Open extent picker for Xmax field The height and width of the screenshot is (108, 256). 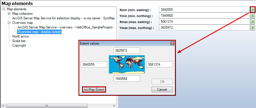click(253, 22)
